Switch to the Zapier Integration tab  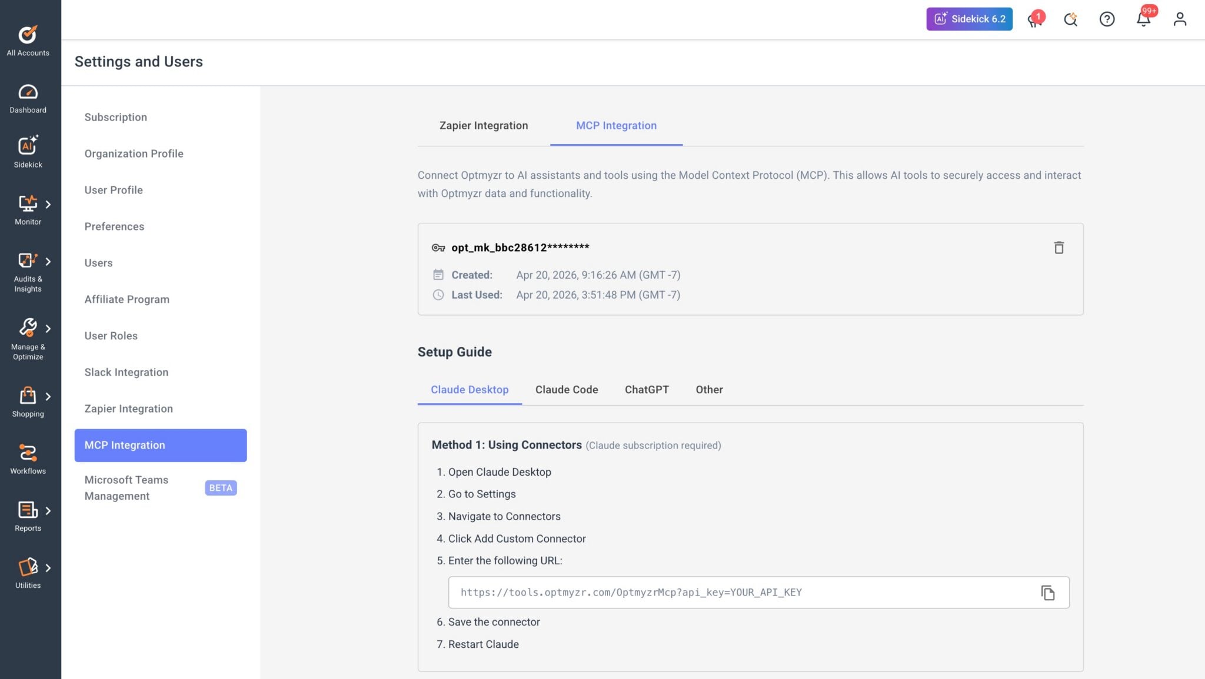pos(484,126)
